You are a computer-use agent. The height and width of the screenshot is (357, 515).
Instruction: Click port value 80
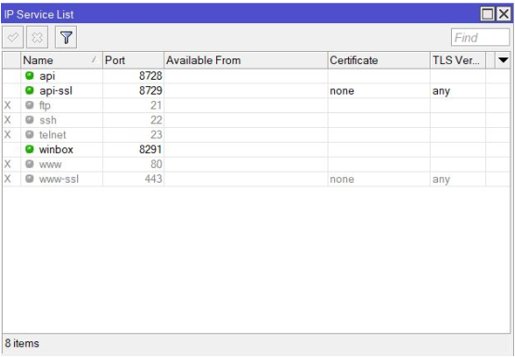pyautogui.click(x=156, y=164)
